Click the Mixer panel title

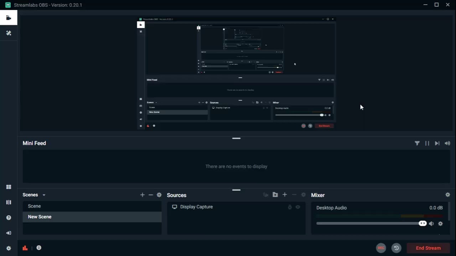coord(318,195)
